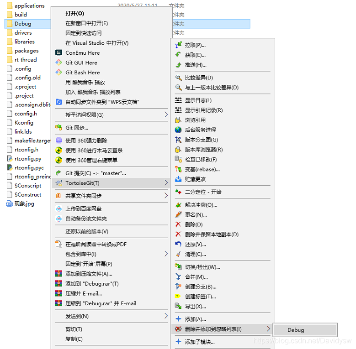The image size is (356, 349).
Task: Click the Stash changes (贮藏更改) icon
Action: (x=178, y=179)
